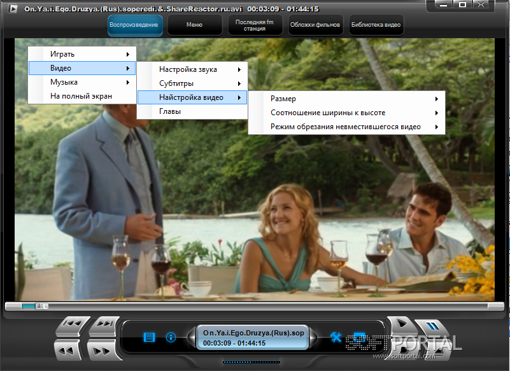Expand the Играть submenu
Image resolution: width=510 pixels, height=371 pixels.
point(82,54)
